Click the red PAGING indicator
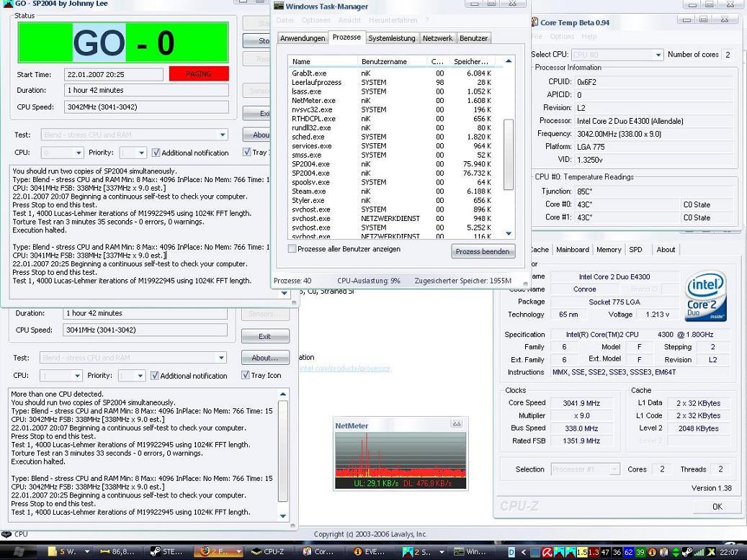 click(199, 74)
